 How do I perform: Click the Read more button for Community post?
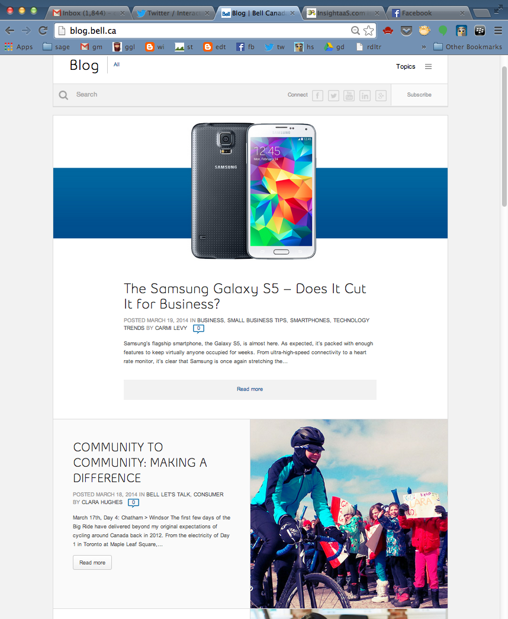92,563
